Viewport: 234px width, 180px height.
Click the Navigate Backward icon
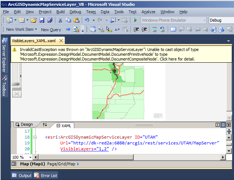click(113, 20)
